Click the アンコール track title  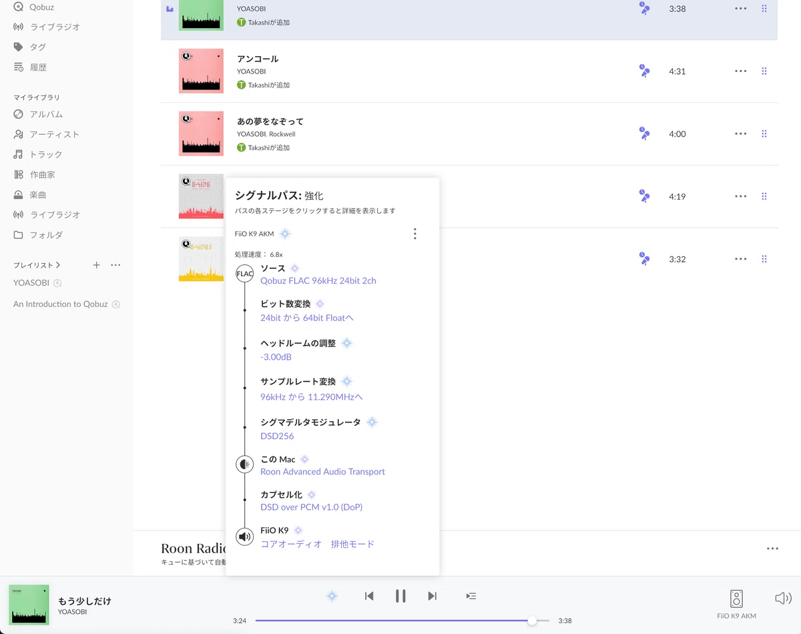pos(258,59)
